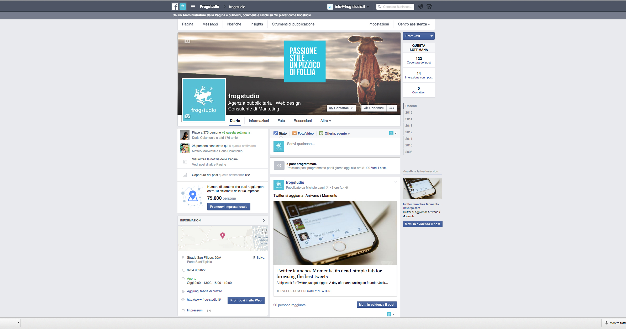Click the Offerta, evento icon
Screen dimensions: 626x329
[321, 133]
